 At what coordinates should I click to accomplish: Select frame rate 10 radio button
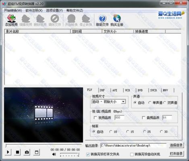(x=111, y=132)
